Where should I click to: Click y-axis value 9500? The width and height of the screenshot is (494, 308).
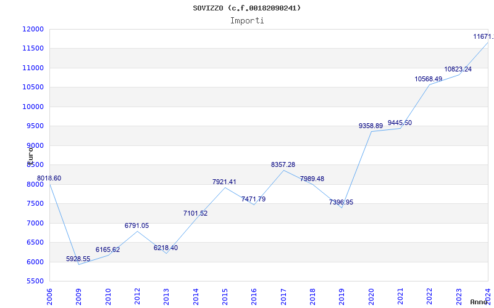[35, 126]
